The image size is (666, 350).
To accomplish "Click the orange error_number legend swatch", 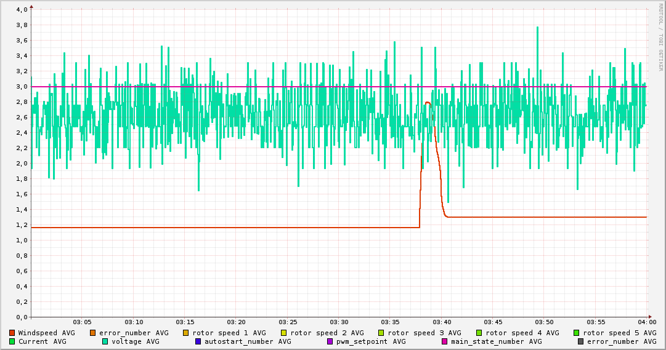I will [x=93, y=333].
